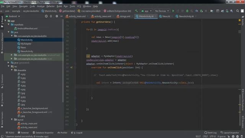The width and height of the screenshot is (245, 138).
Task: Open the Search Everywhere magnifier icon
Action: pyautogui.click(x=237, y=11)
